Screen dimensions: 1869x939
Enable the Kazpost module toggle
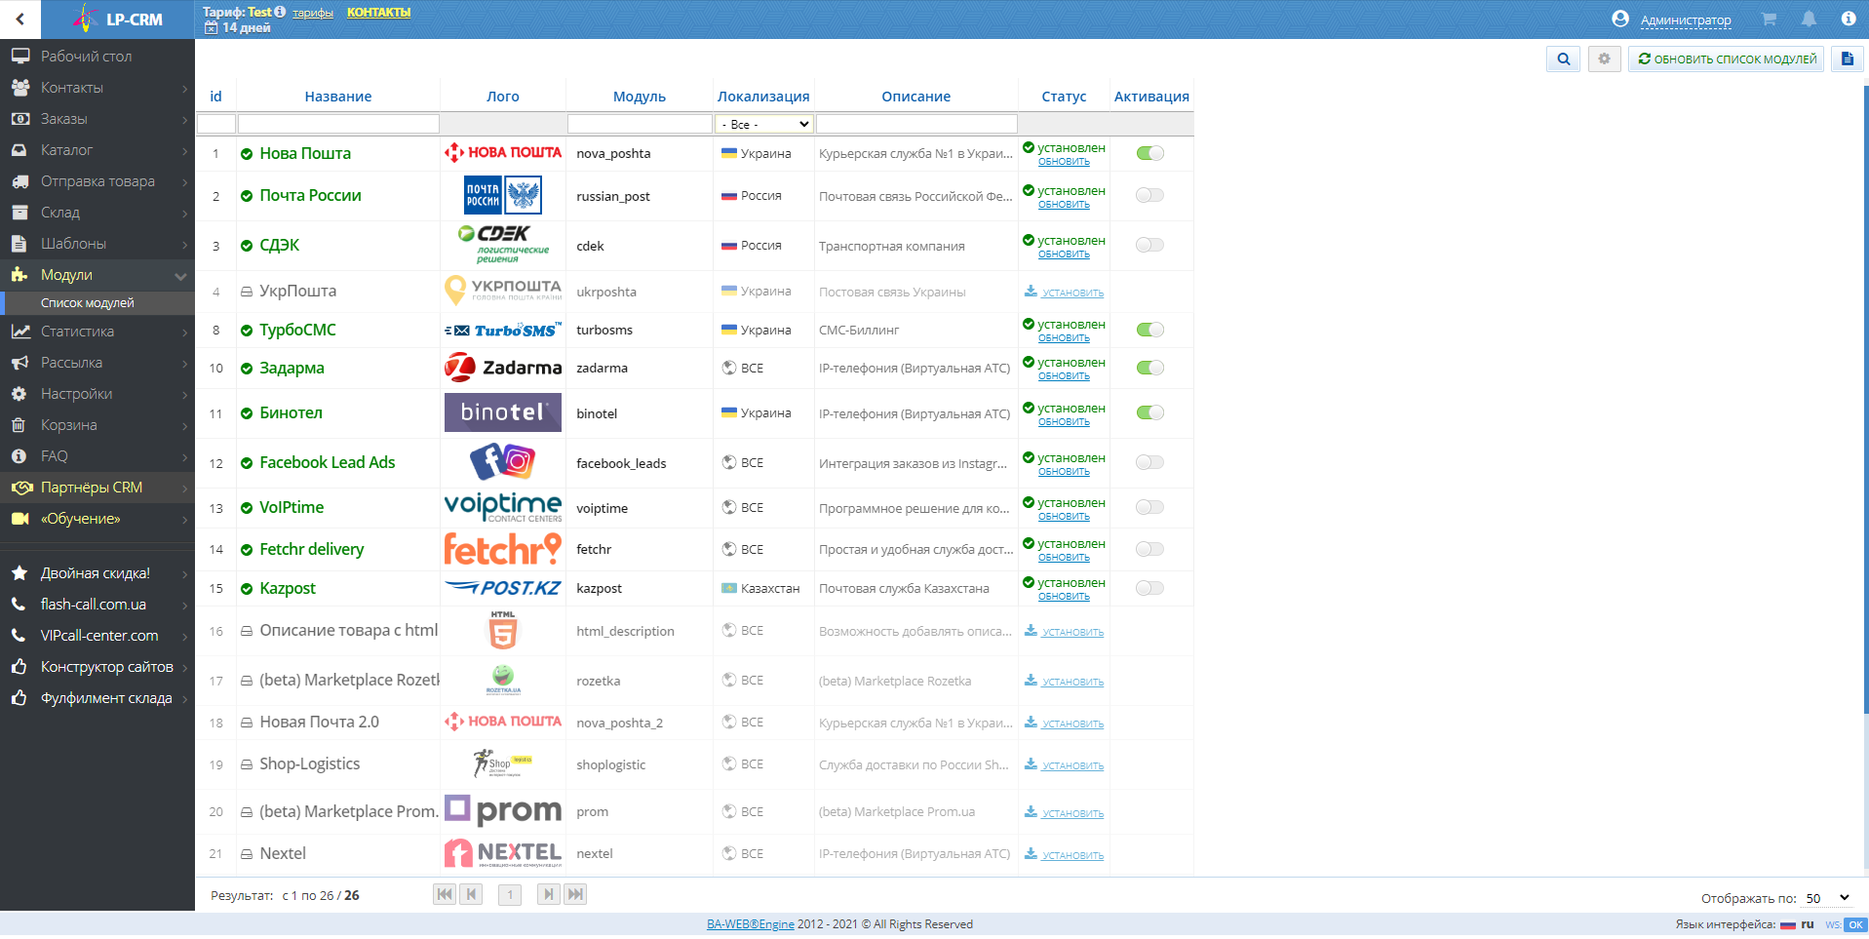(x=1150, y=588)
